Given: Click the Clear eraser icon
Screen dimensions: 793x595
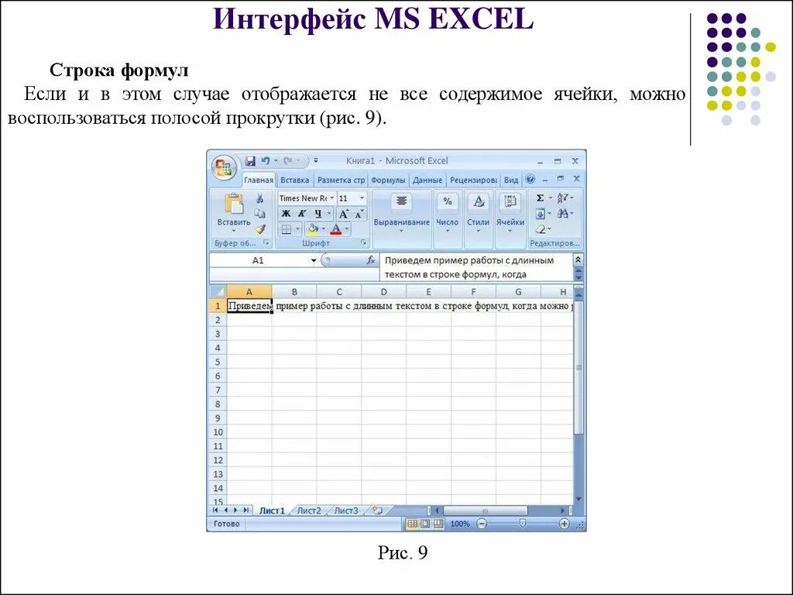Looking at the screenshot, I should (x=540, y=229).
